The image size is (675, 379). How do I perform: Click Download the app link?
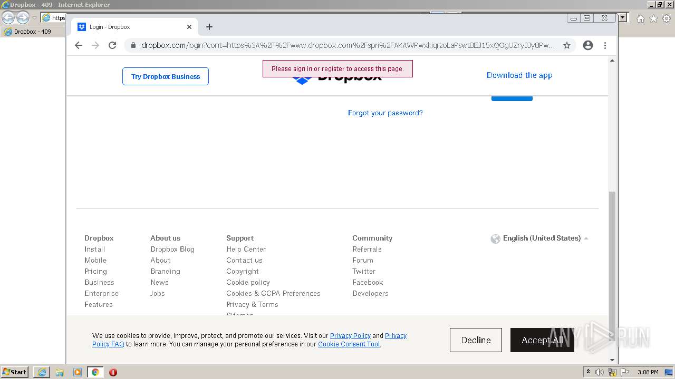[x=519, y=75]
